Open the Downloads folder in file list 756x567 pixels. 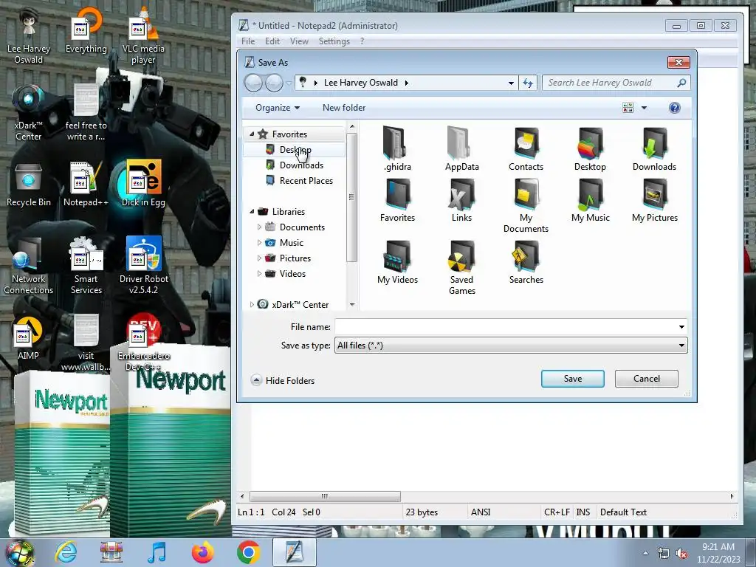click(654, 149)
